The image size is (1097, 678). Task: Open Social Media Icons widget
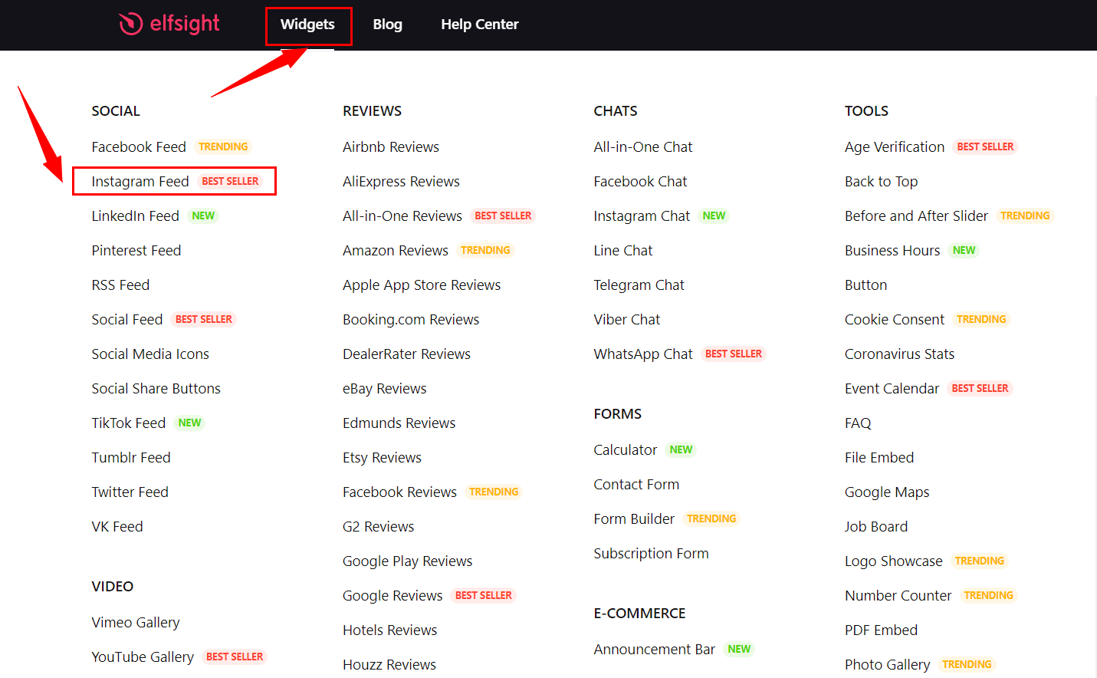150,354
